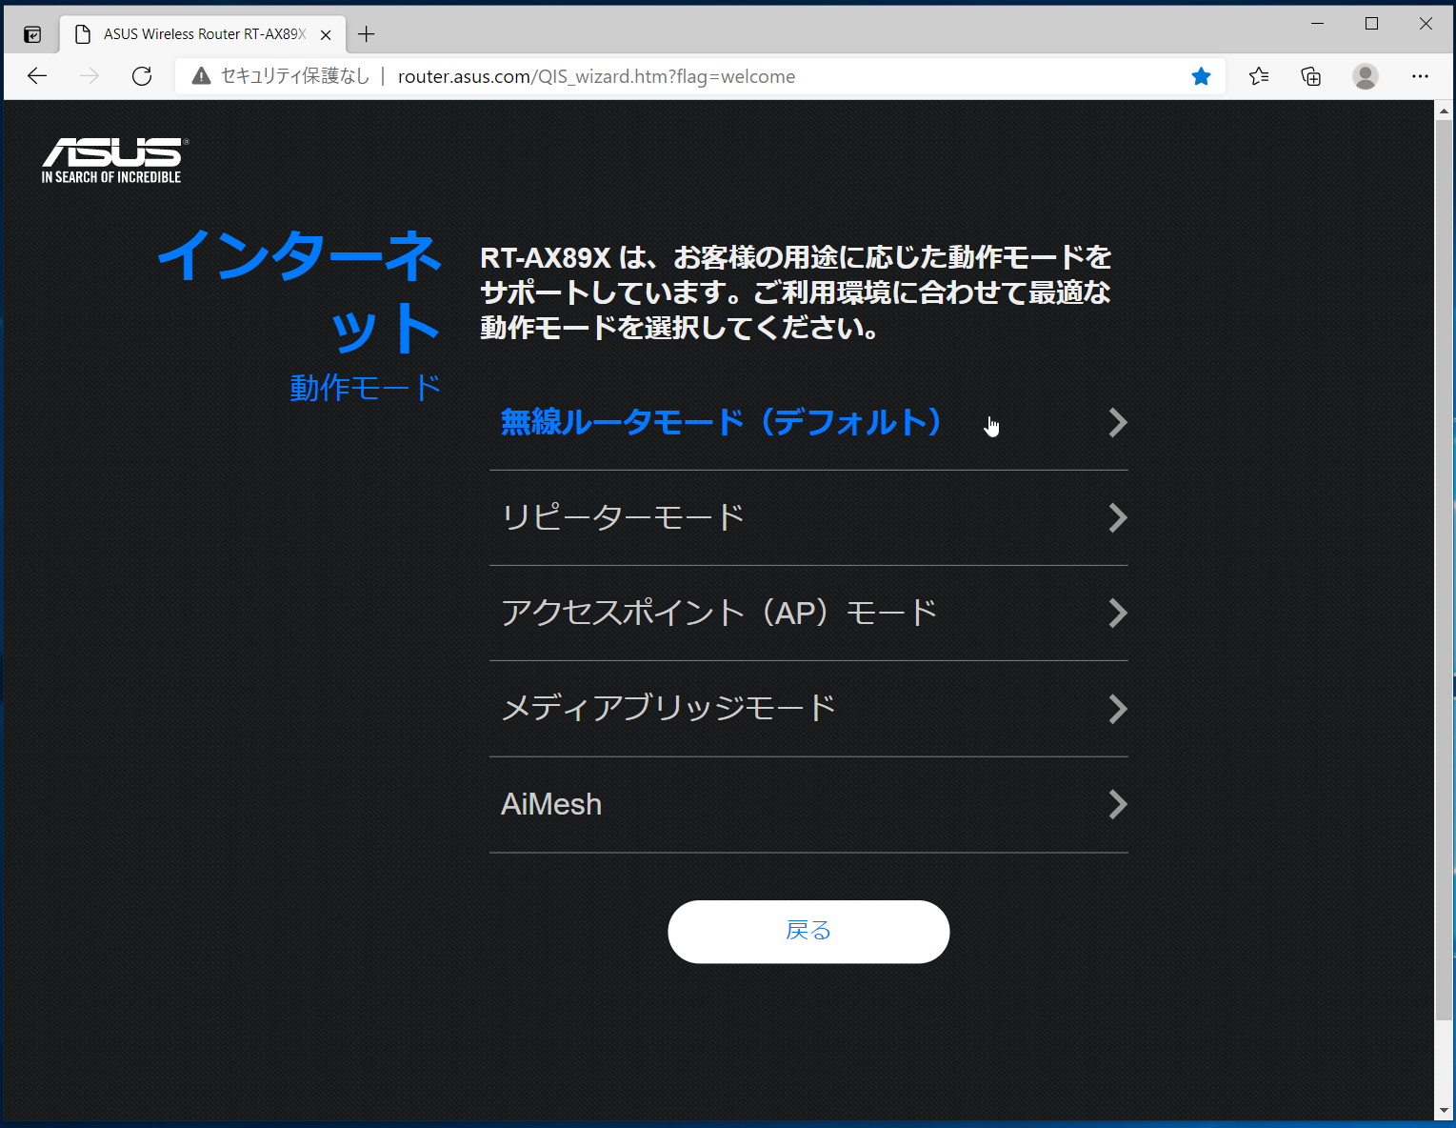Click chevron next to アクセスポイント（AP）モード
This screenshot has width=1456, height=1128.
1118,614
